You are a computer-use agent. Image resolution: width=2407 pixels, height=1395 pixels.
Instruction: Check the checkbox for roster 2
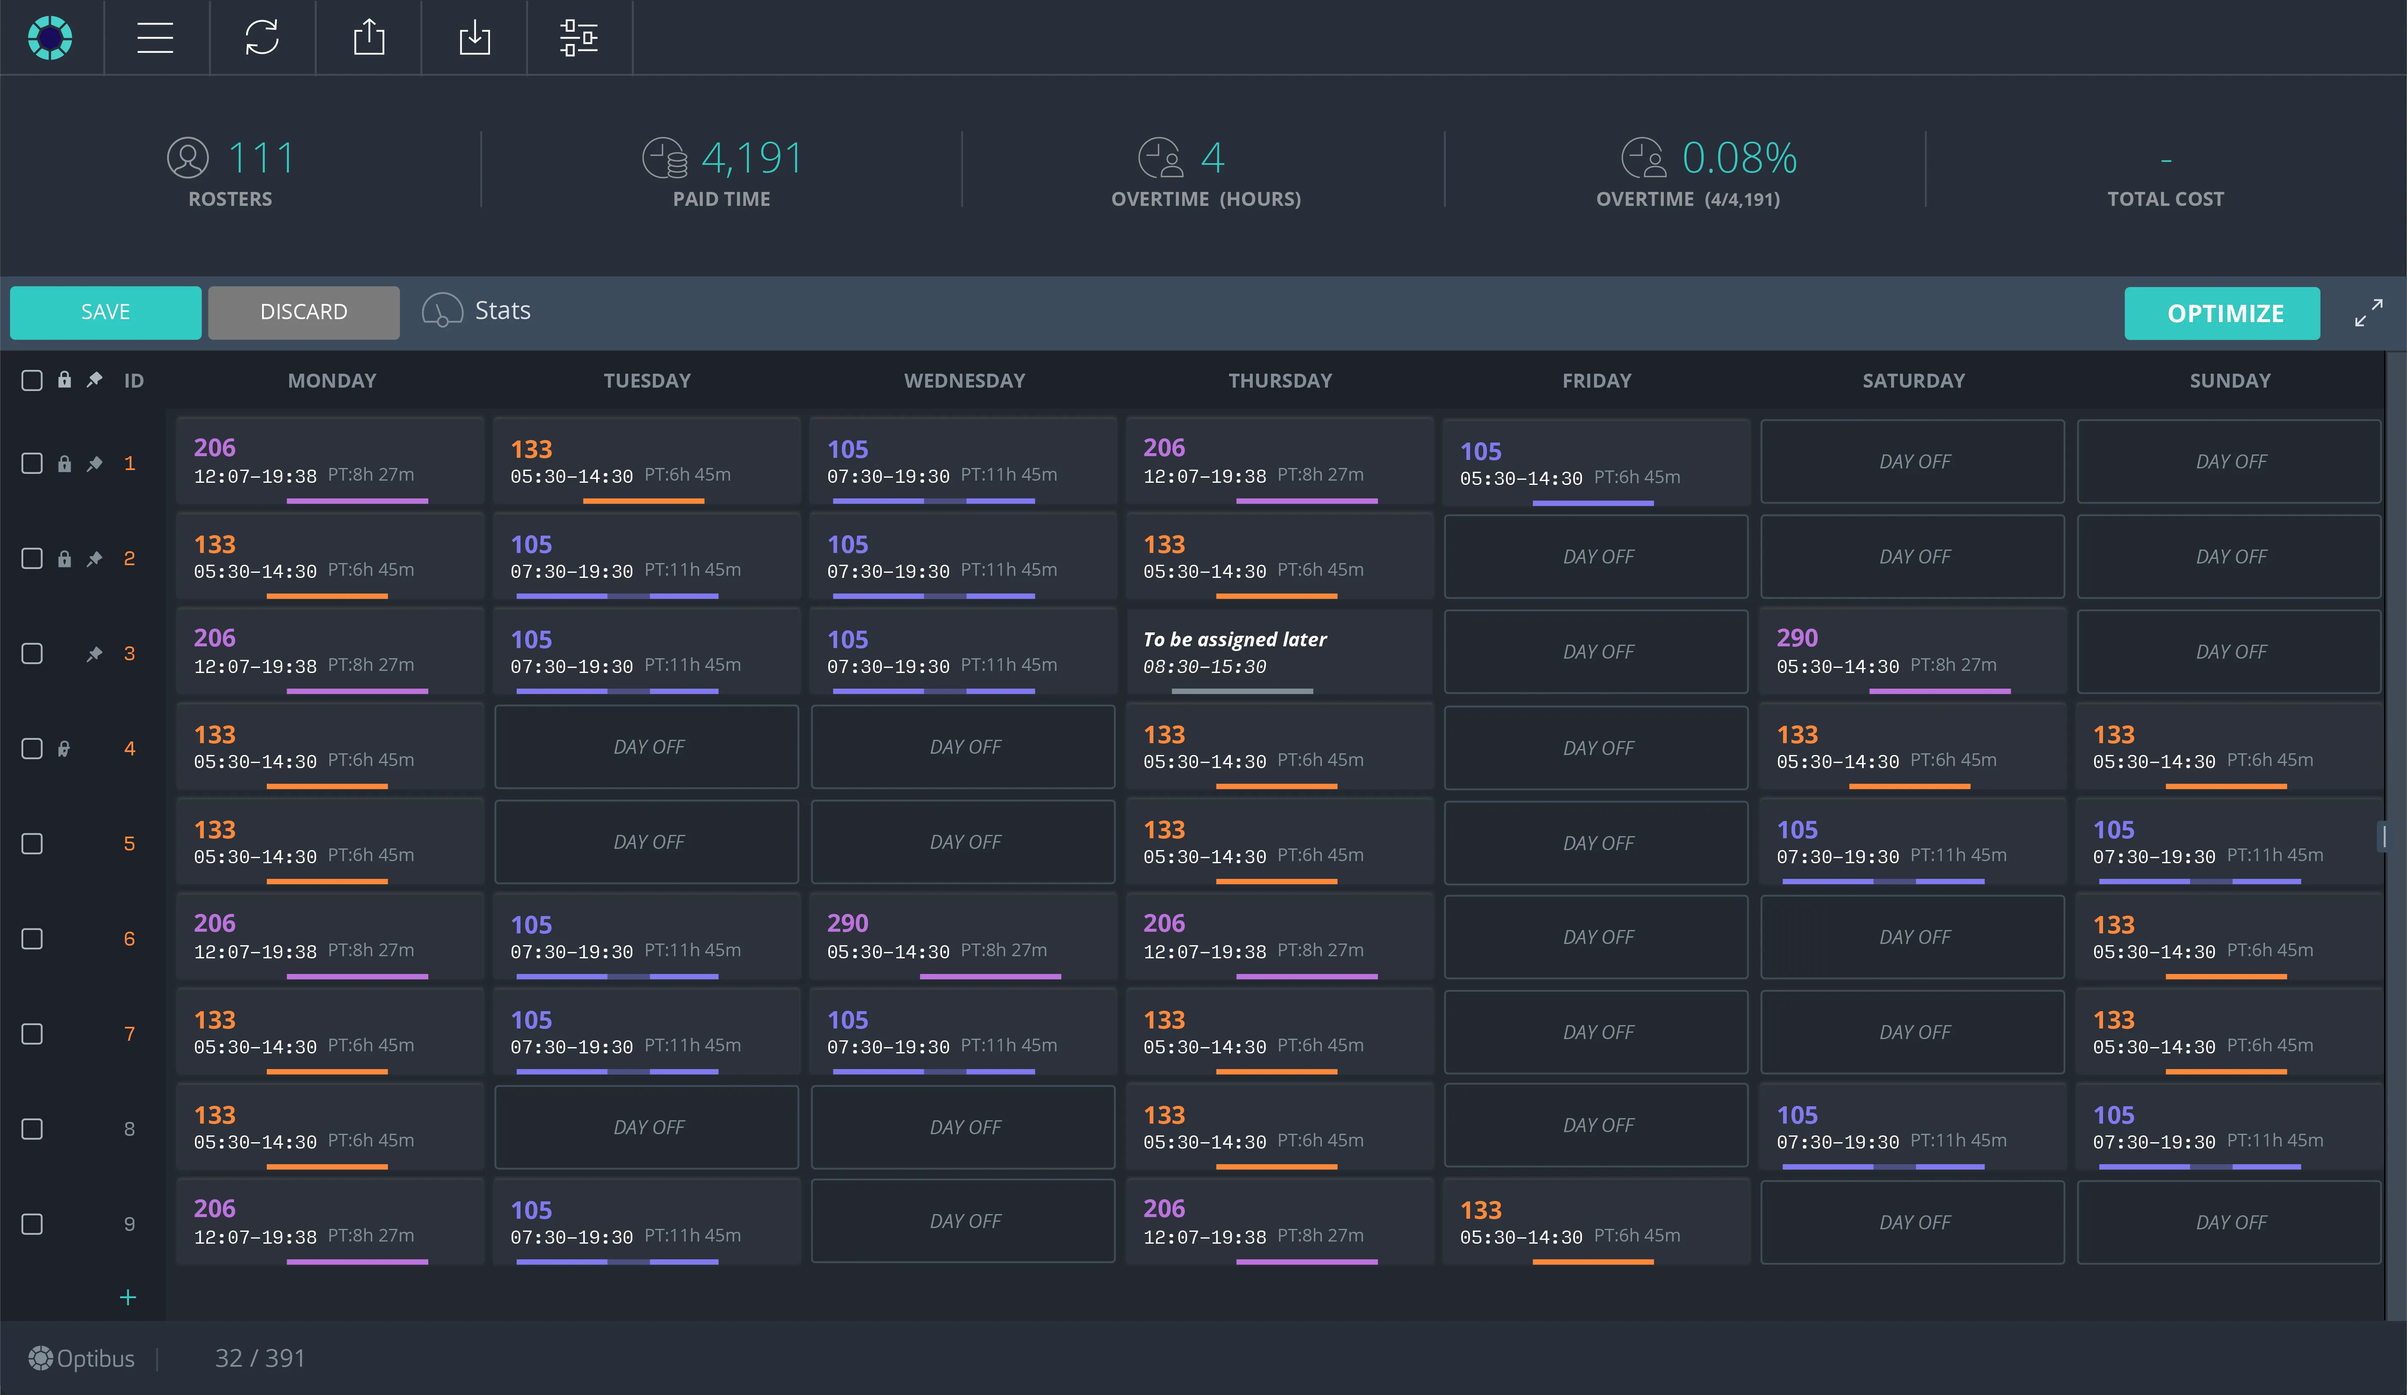[33, 558]
